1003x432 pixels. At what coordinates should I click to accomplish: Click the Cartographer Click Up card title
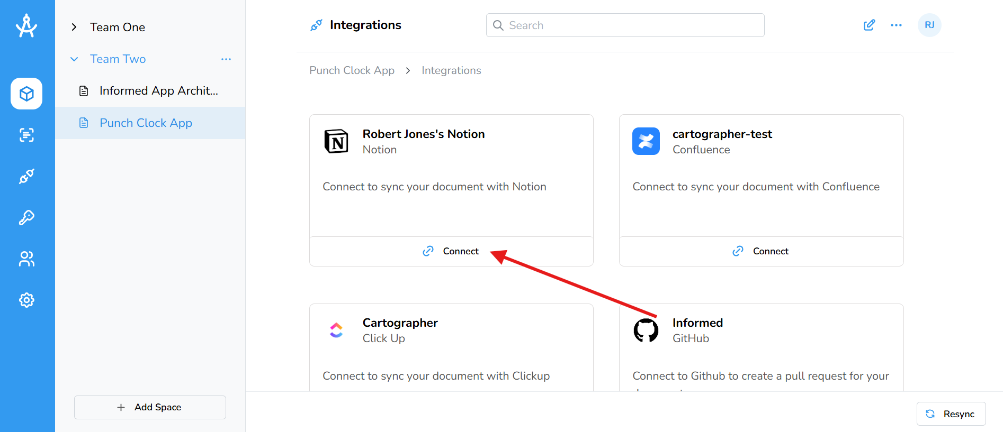[400, 323]
